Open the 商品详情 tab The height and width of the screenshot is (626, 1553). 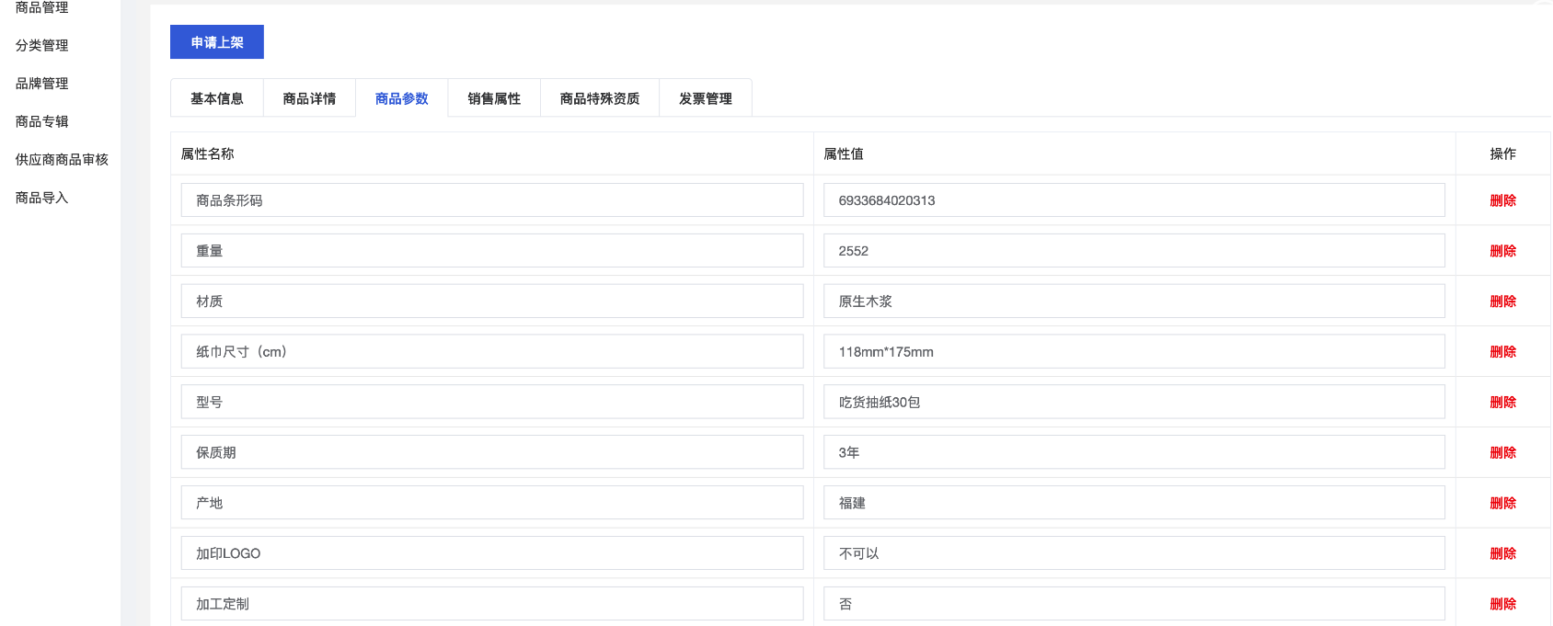click(x=309, y=98)
